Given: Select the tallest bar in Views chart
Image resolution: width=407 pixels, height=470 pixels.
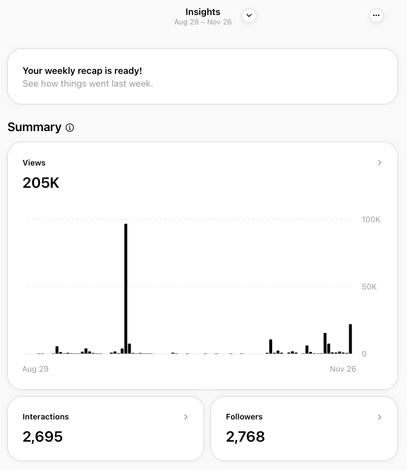Looking at the screenshot, I should tap(126, 289).
